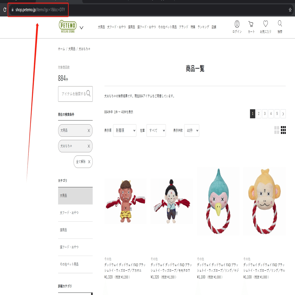The image size is (295, 295).
Task: Open the ウィズロープ/リング/キジ product title link
Action: (218, 268)
